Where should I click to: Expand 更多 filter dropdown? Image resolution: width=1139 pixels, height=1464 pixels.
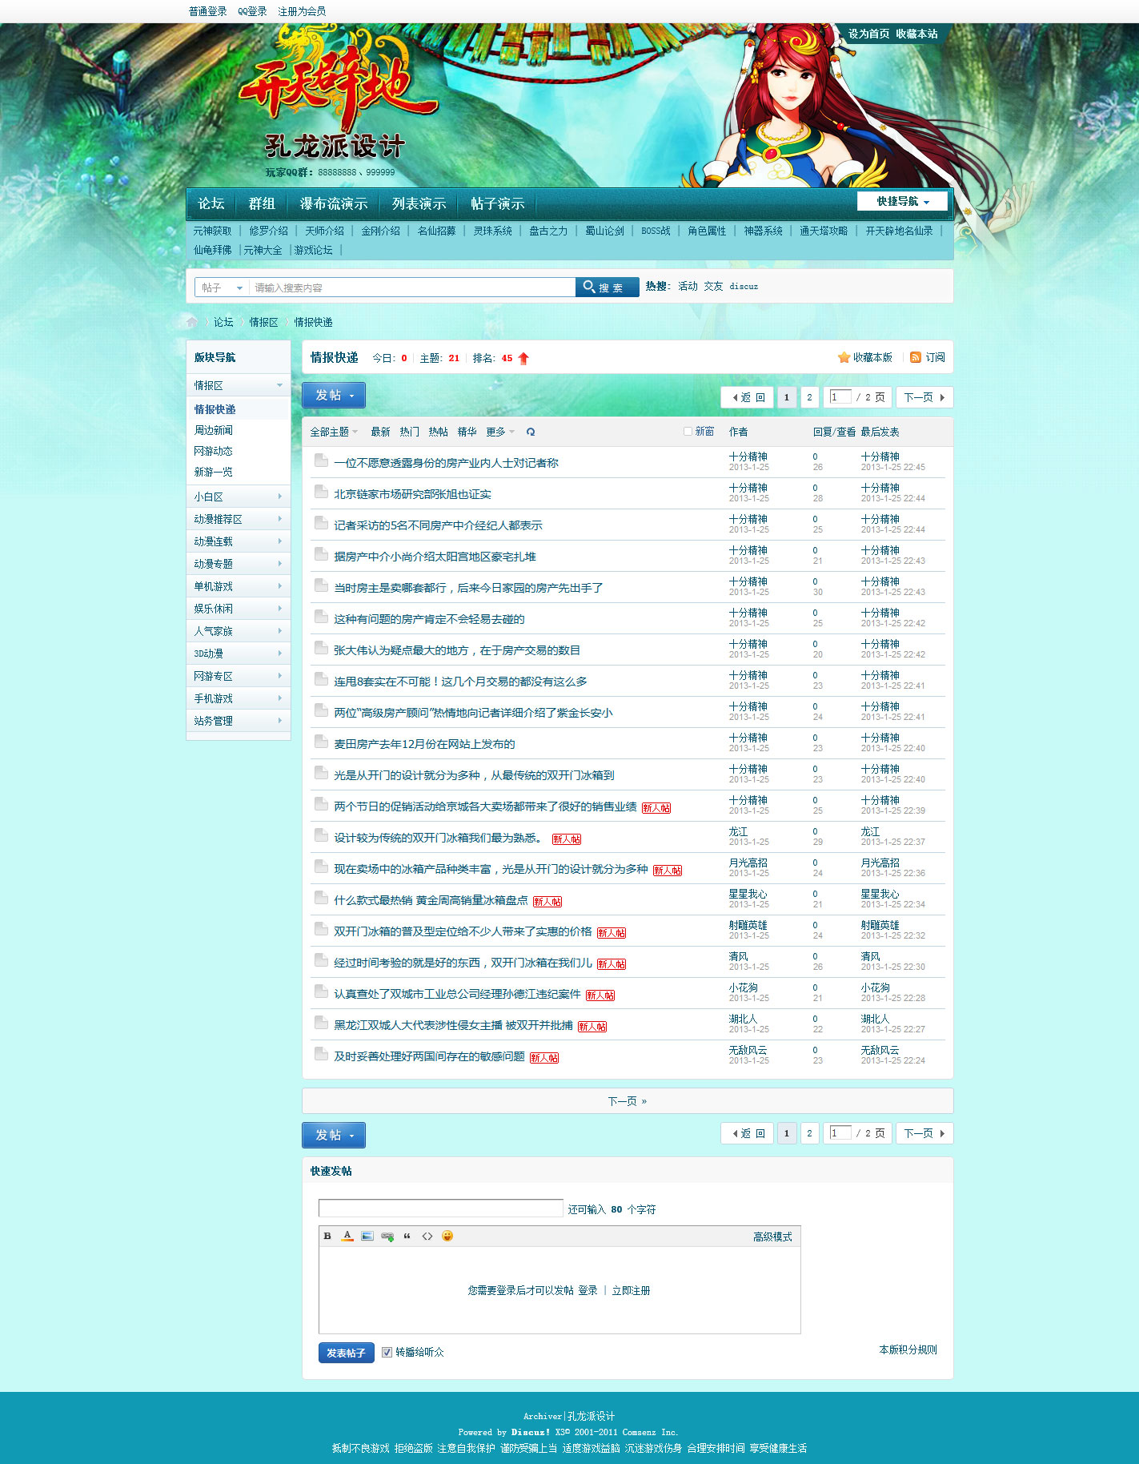[500, 432]
